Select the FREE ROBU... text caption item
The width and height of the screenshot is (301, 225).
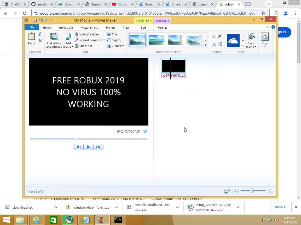click(173, 76)
